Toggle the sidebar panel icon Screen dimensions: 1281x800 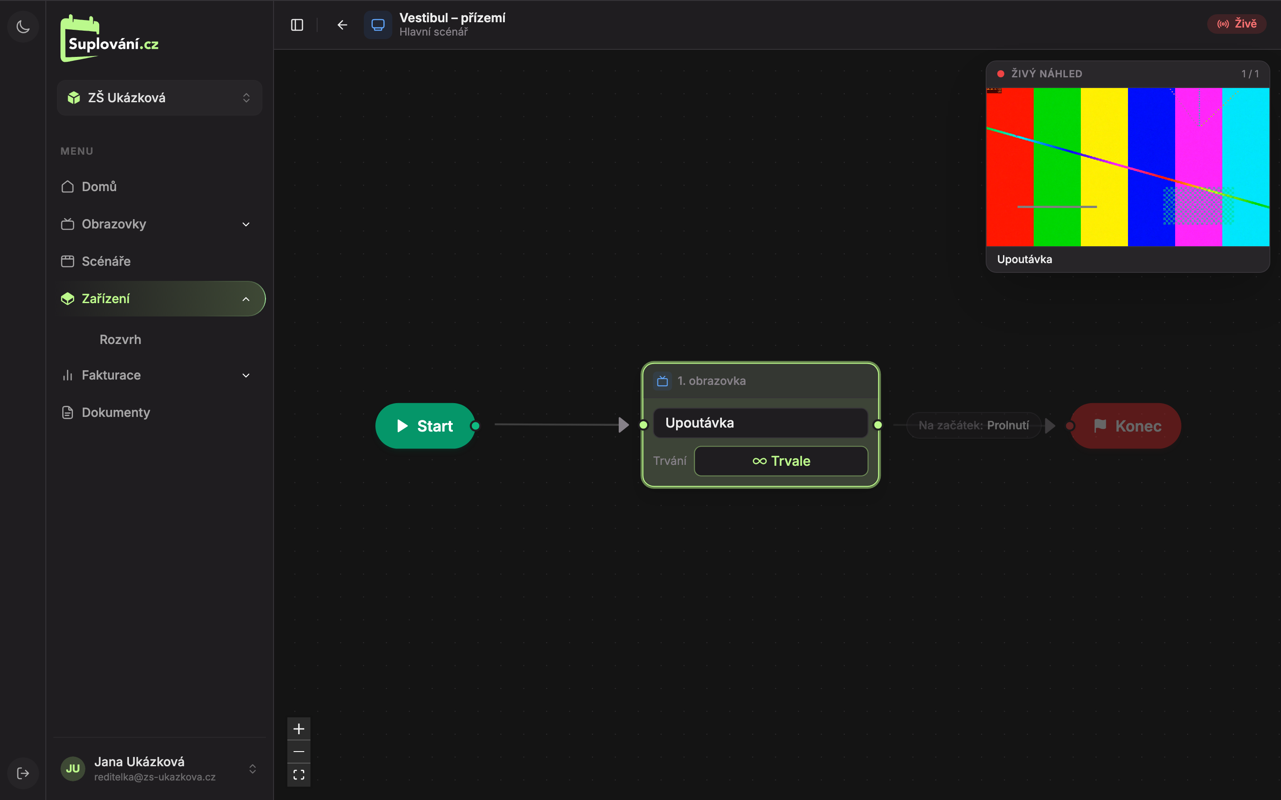[x=297, y=25]
